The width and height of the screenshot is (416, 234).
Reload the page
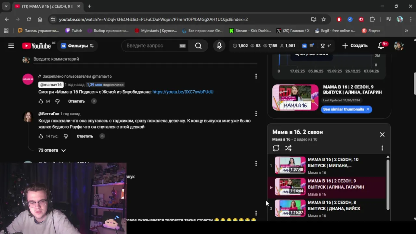(x=29, y=19)
